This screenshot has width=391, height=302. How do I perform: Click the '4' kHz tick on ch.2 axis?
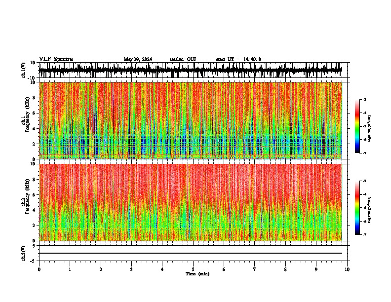[x=35, y=210]
